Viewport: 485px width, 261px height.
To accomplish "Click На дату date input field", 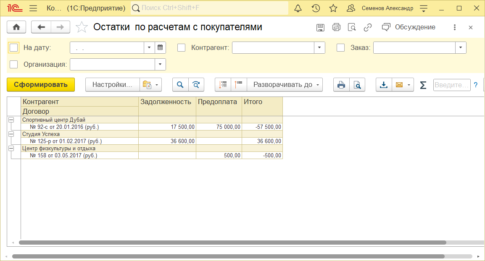I will tap(107, 47).
